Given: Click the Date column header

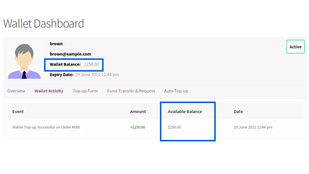Looking at the screenshot, I should (238, 112).
